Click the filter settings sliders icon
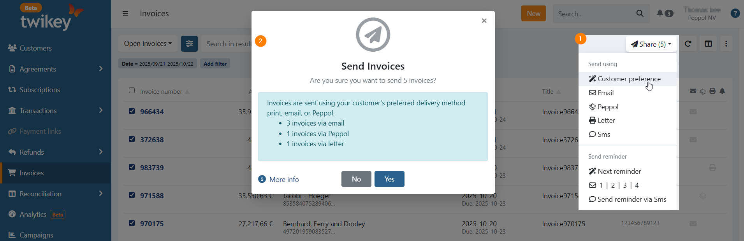 click(189, 44)
